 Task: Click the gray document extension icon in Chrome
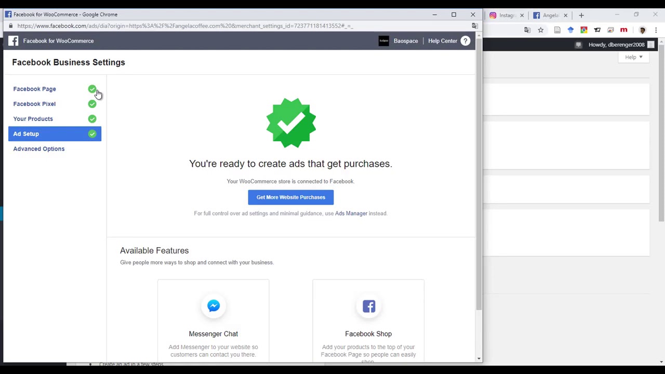pos(557,30)
